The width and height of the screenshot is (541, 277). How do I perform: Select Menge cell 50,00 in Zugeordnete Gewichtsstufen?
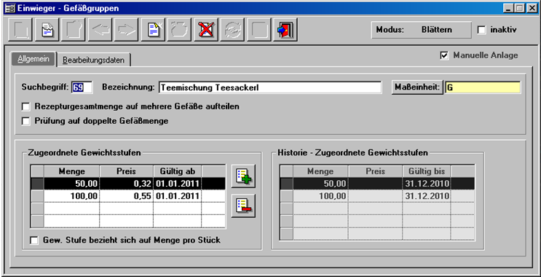coord(72,183)
